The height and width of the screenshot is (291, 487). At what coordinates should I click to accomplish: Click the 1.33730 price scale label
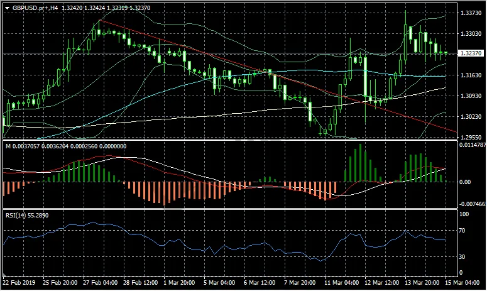pyautogui.click(x=471, y=13)
